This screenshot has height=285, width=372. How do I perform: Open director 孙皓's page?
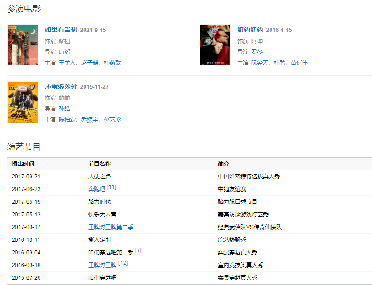(x=64, y=109)
